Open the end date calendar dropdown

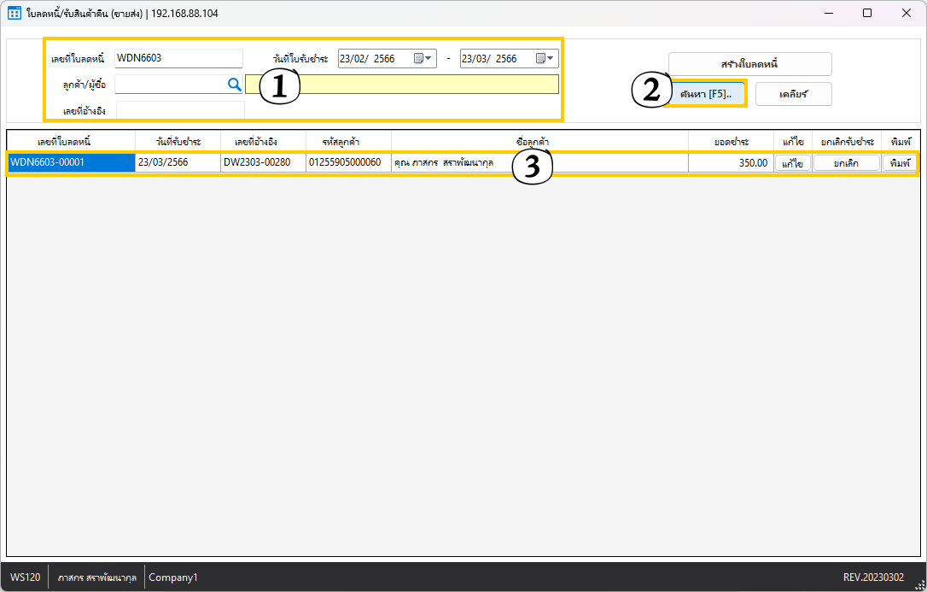pyautogui.click(x=546, y=59)
